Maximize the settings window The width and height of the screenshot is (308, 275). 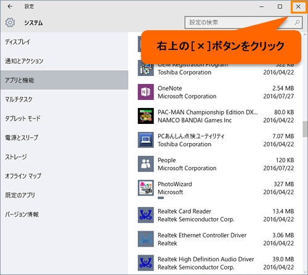[x=280, y=7]
